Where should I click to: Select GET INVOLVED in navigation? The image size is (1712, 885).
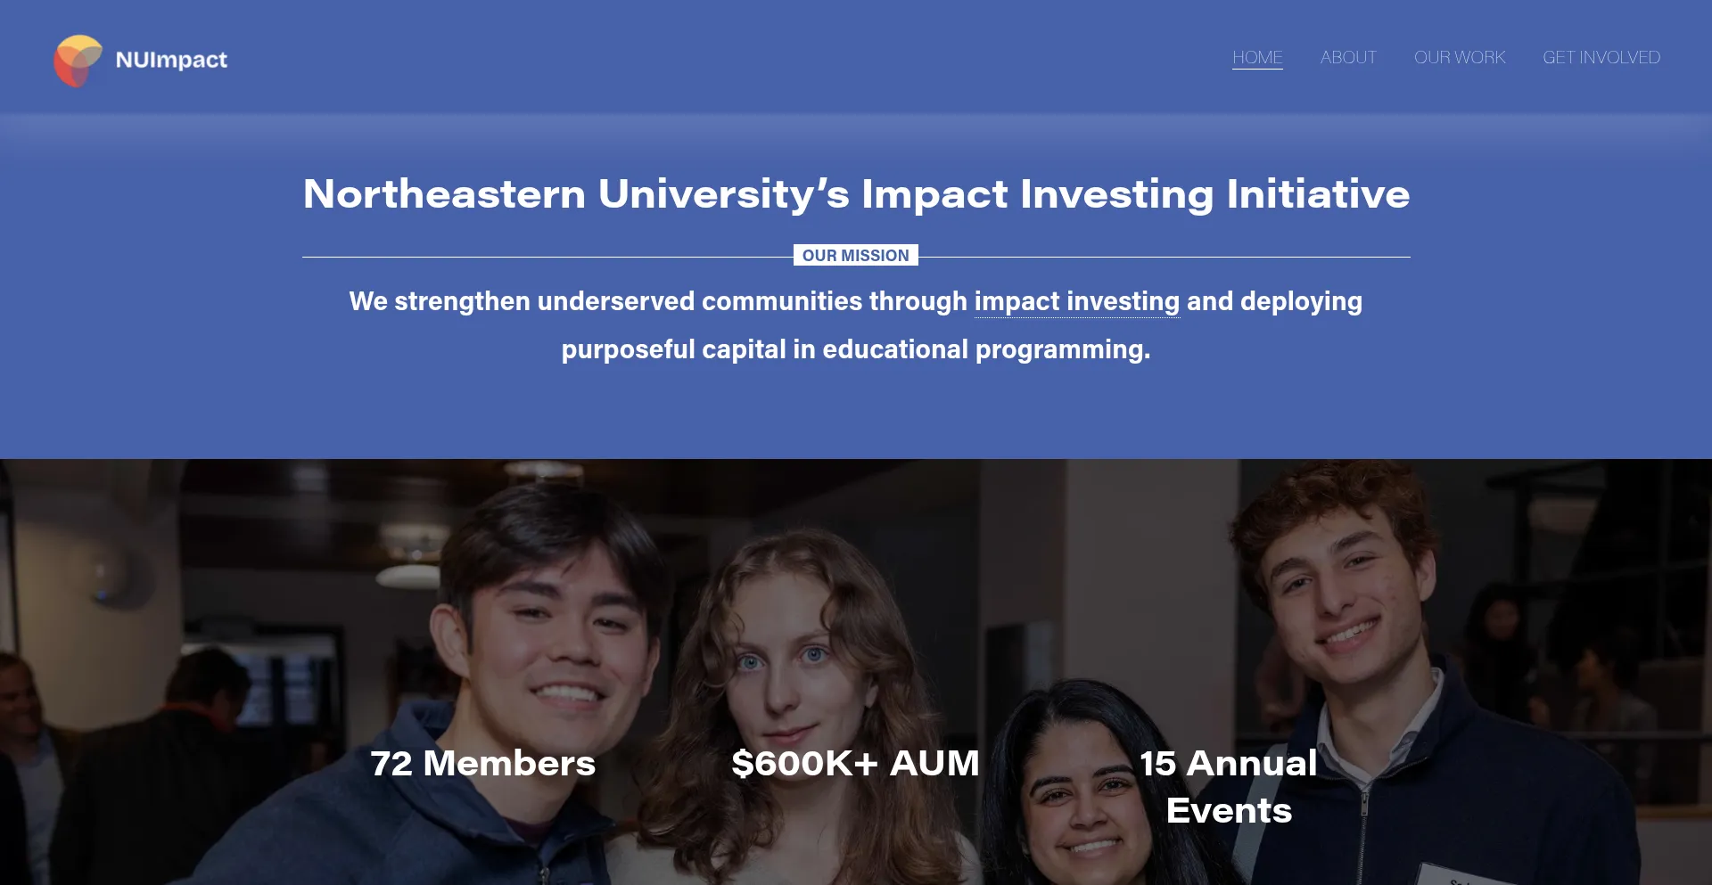click(x=1601, y=58)
